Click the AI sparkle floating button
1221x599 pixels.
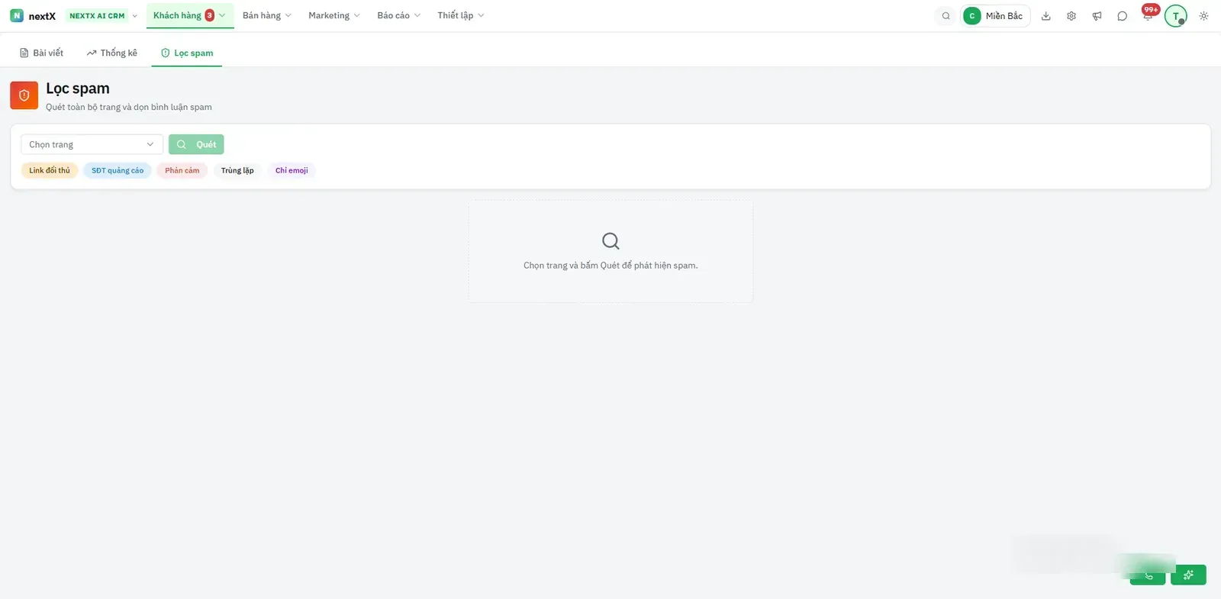tap(1188, 575)
